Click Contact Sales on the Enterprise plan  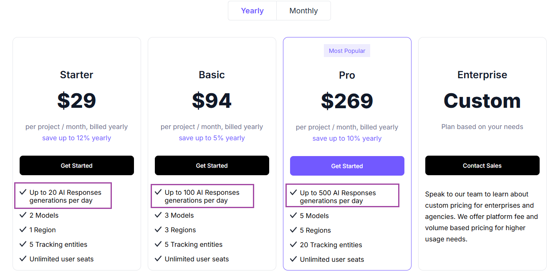[x=482, y=165]
